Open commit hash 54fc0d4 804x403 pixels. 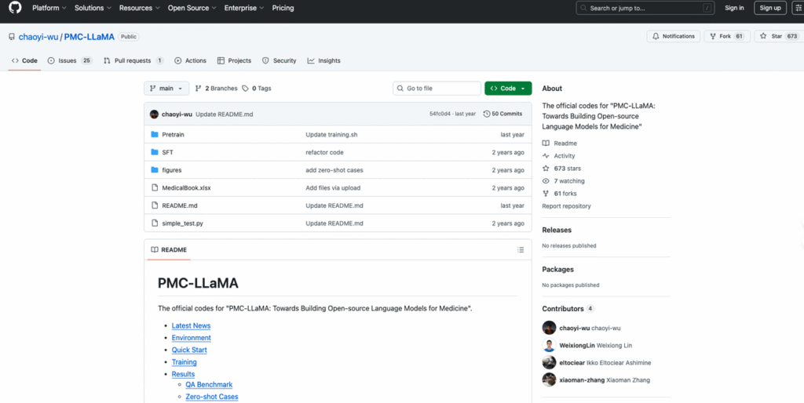pos(440,114)
